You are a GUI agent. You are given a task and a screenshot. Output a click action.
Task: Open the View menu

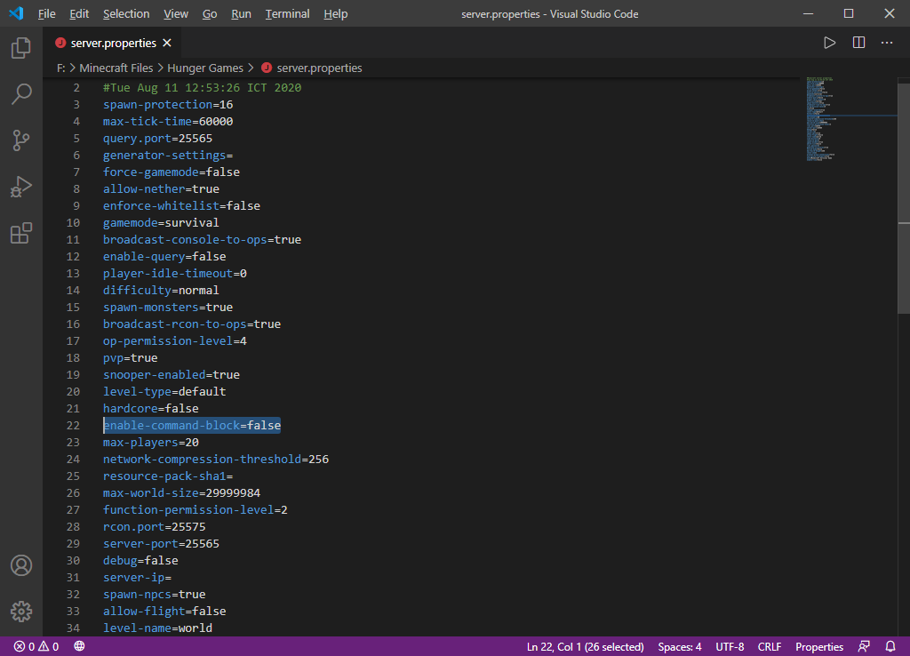(176, 13)
